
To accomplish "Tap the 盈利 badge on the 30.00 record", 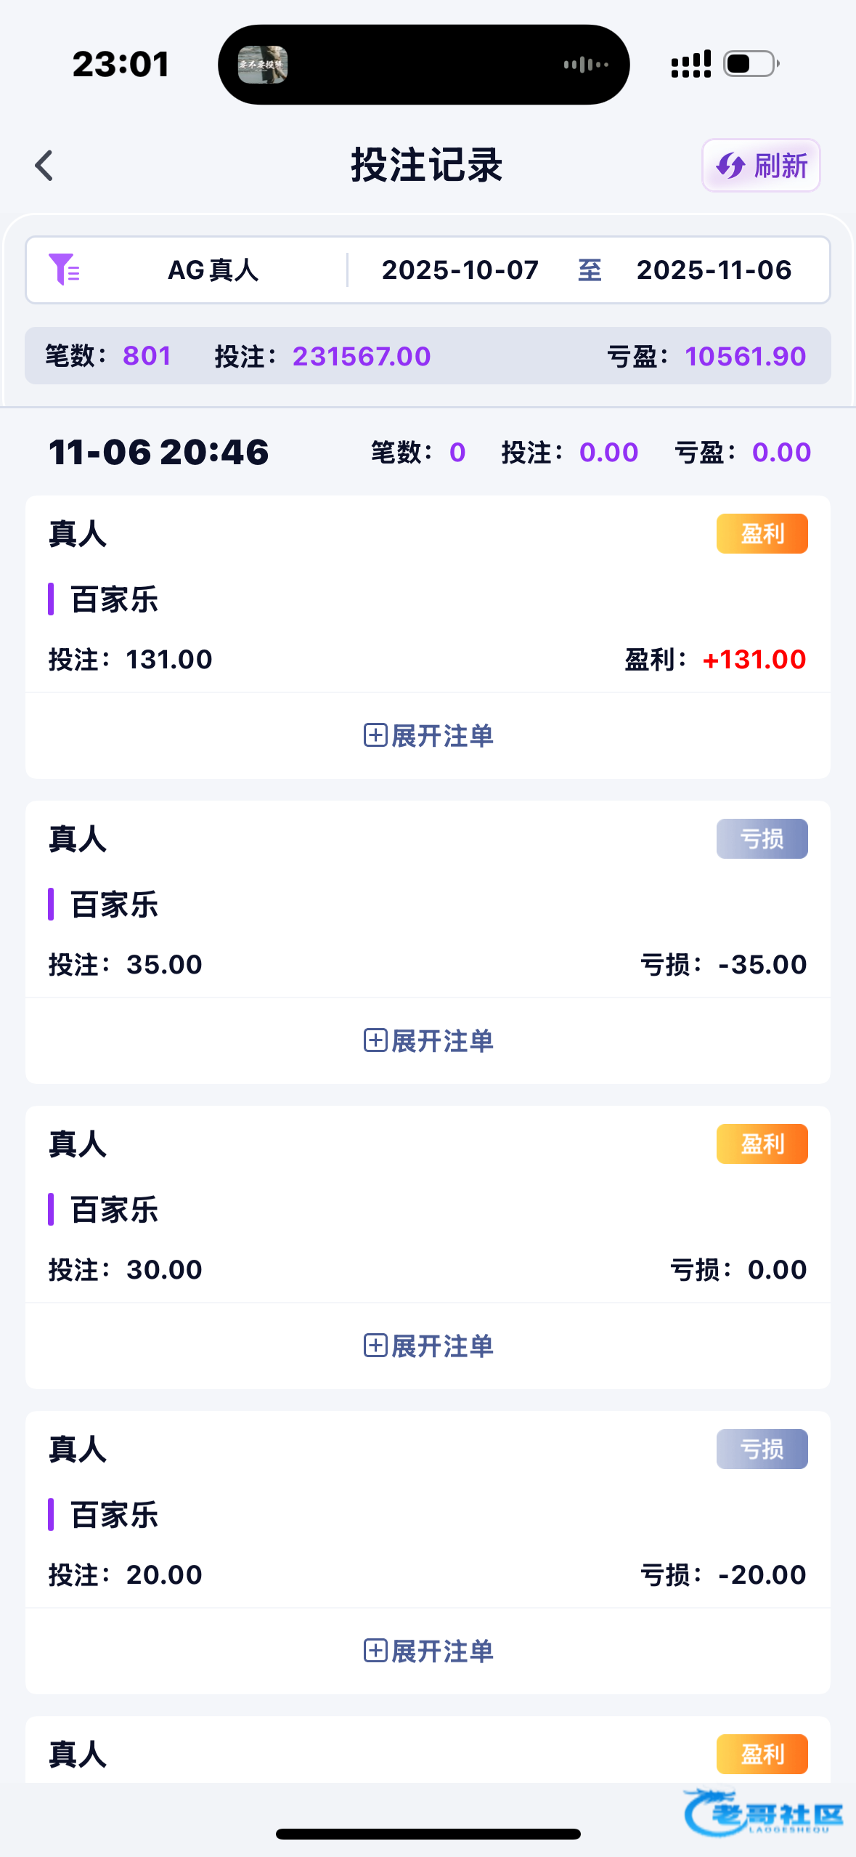I will tap(762, 1144).
